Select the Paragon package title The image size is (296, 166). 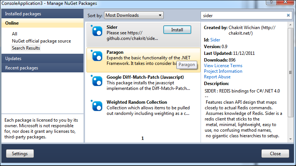click(115, 52)
